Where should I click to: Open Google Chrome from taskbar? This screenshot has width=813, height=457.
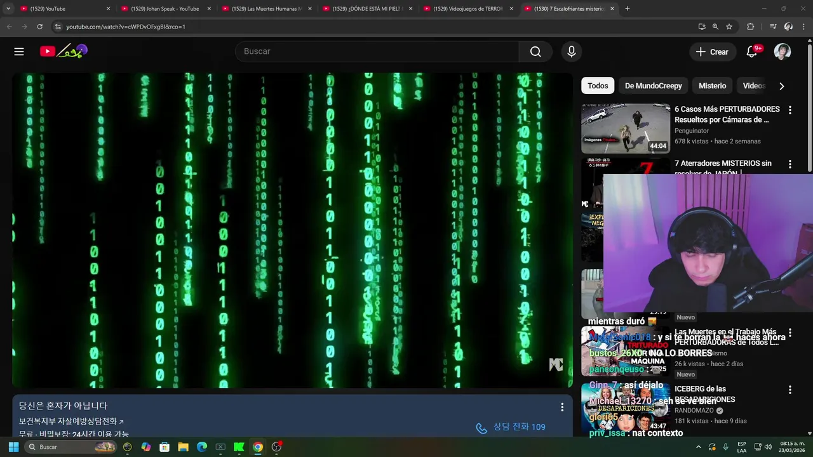coord(257,447)
